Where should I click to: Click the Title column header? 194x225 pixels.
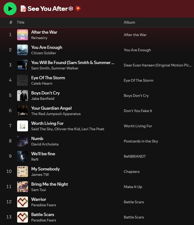point(21,22)
